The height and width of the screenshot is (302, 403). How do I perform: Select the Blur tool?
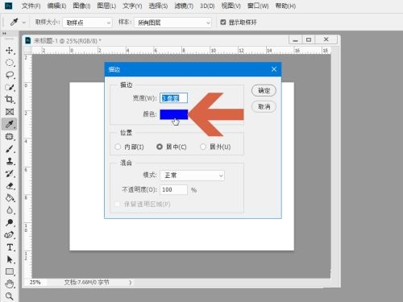[x=10, y=210]
